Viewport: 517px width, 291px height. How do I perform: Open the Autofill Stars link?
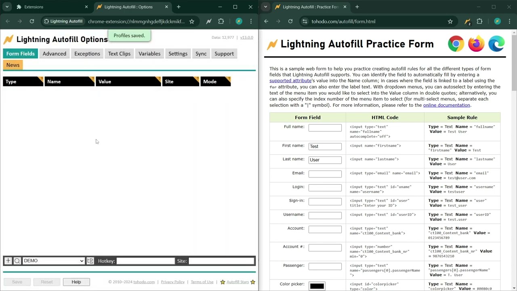(x=237, y=282)
